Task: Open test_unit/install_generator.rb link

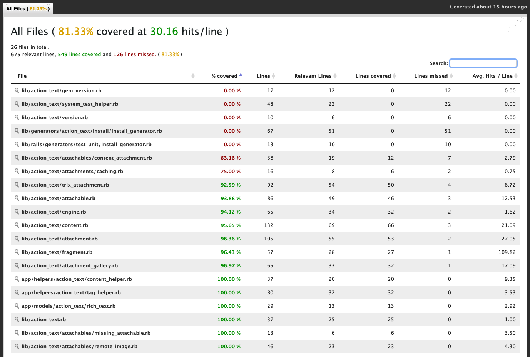Action: click(x=87, y=145)
